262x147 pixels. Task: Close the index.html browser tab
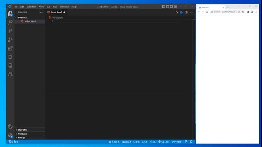click(223, 7)
